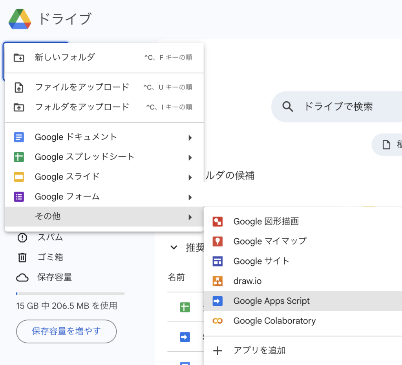Choose Google マイマップ from submenu
The image size is (402, 365).
[x=303, y=241]
